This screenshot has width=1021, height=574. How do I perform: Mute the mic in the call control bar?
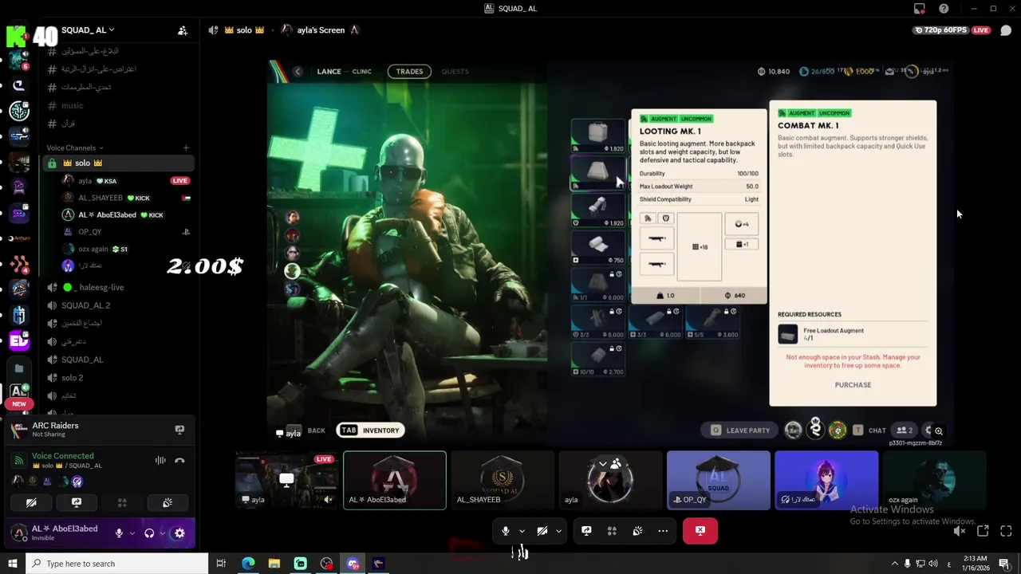[x=505, y=531]
